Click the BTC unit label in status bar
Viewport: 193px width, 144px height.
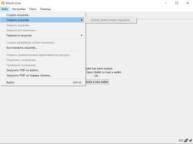(181, 141)
